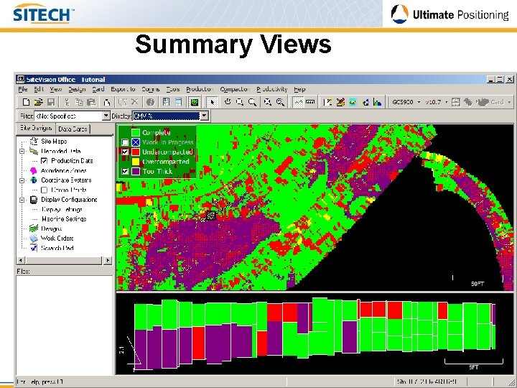This screenshot has height=388, width=517.
Task: Uncheck the Undercompacted legend checkbox
Action: [x=125, y=152]
